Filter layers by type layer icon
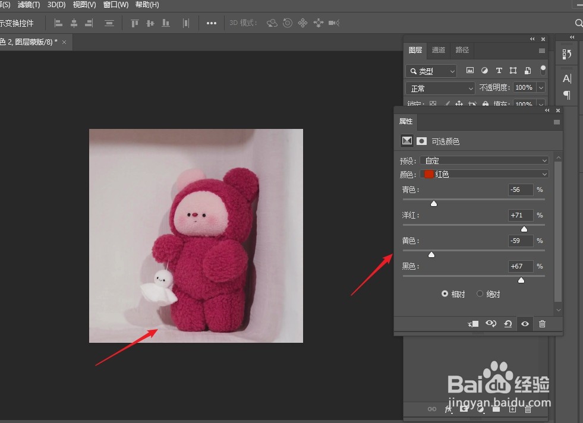 tap(499, 70)
